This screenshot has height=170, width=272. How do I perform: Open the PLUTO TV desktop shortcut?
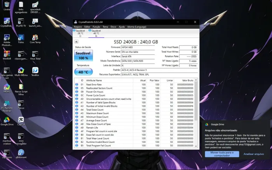coord(21,22)
